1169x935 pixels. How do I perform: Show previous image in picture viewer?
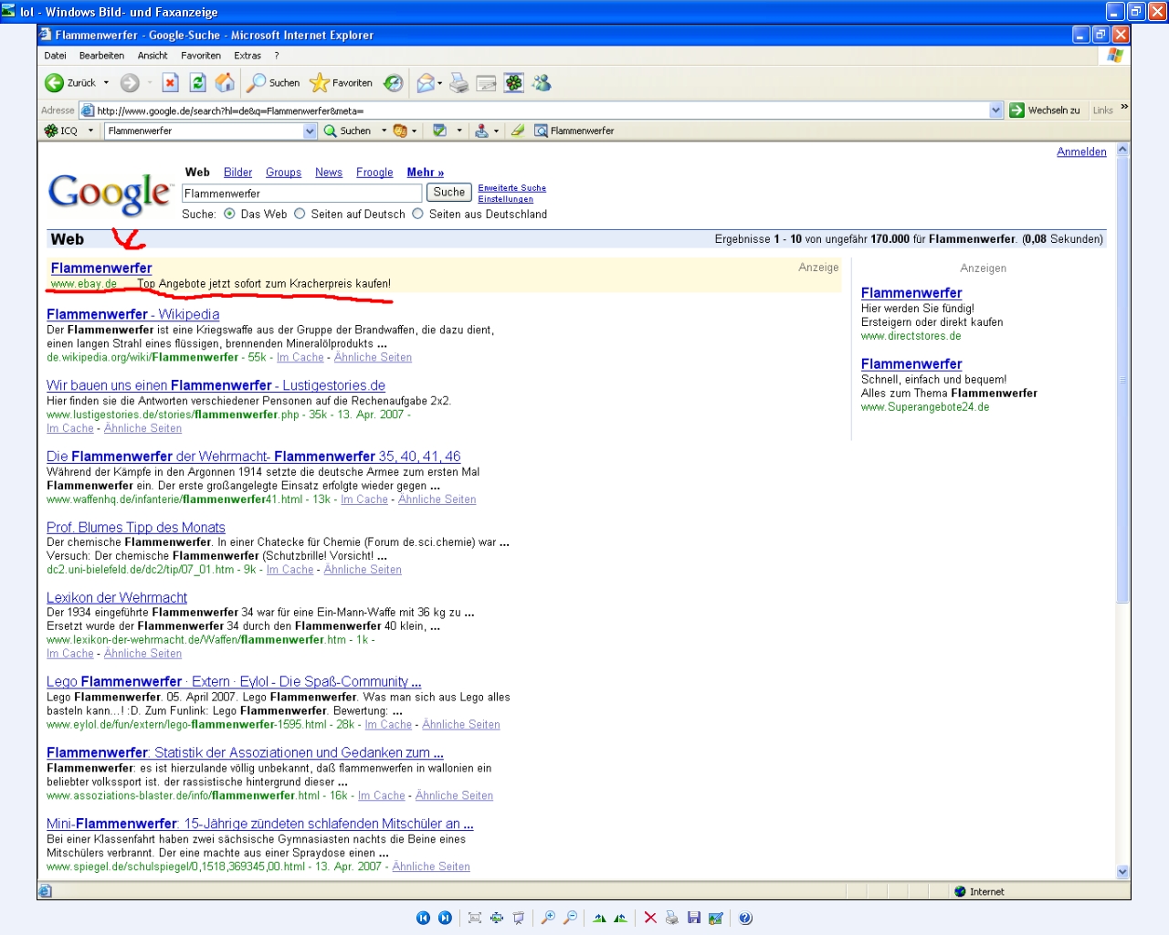tap(423, 918)
